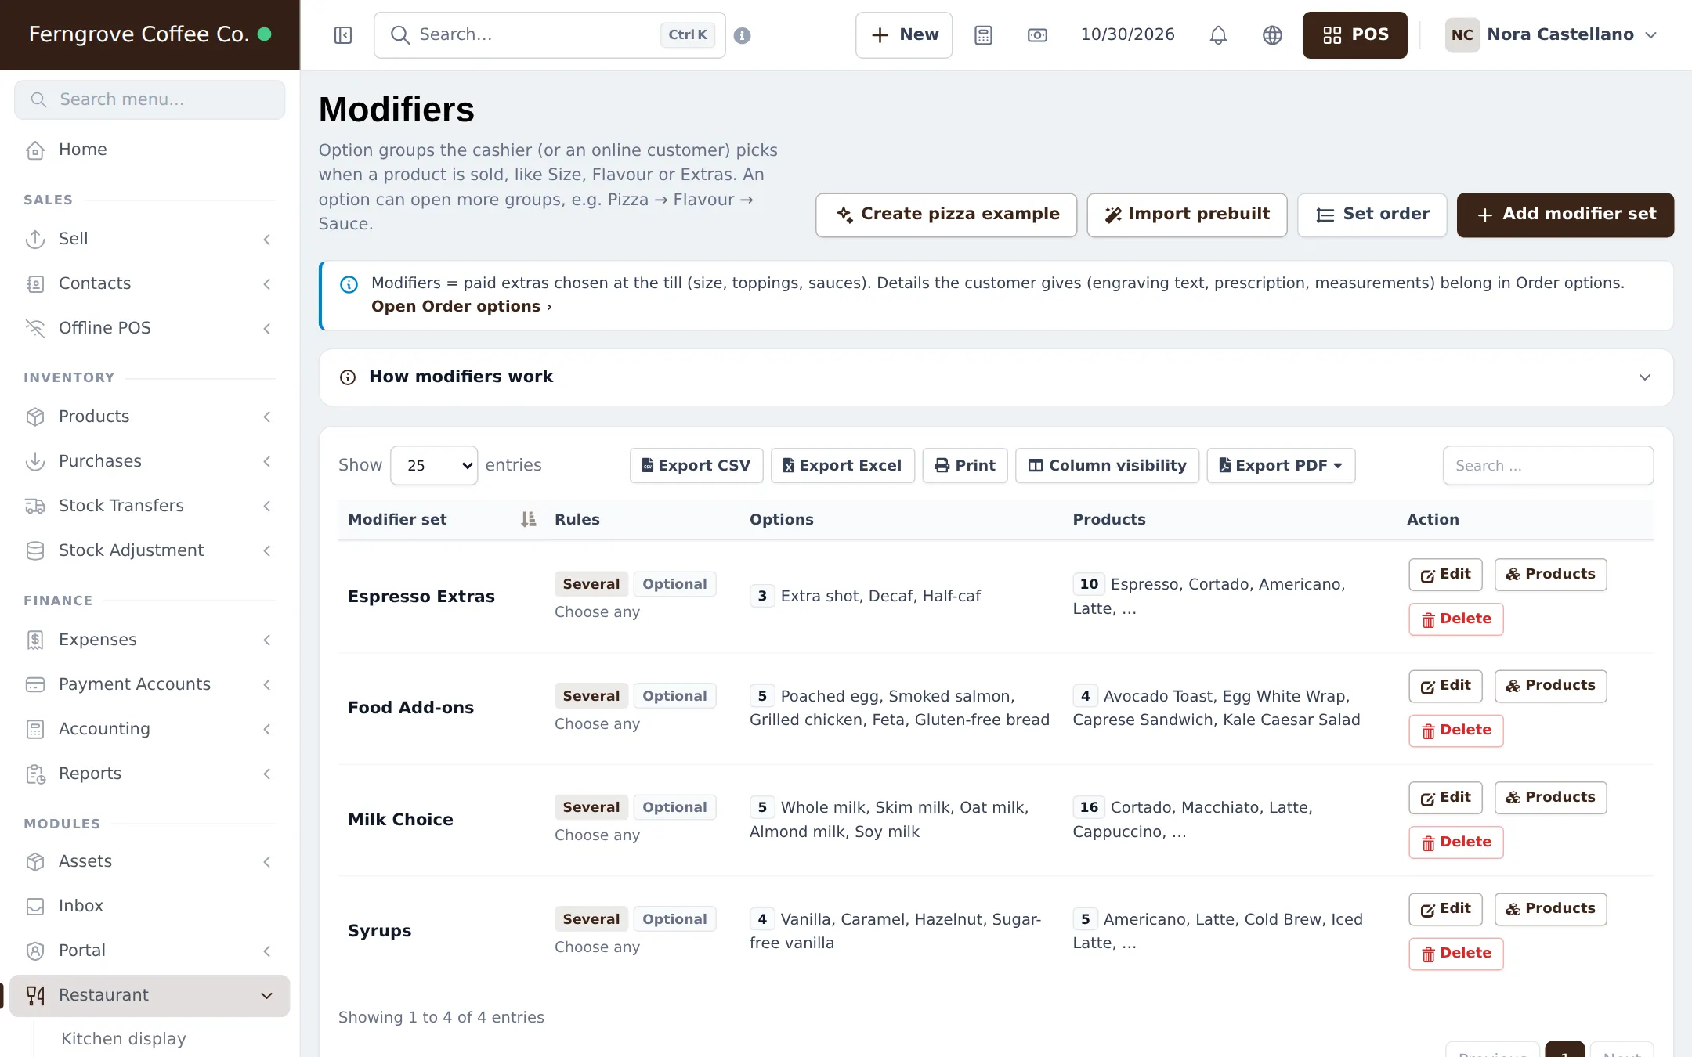This screenshot has width=1692, height=1057.
Task: Expand the Products sidebar menu
Action: [149, 417]
